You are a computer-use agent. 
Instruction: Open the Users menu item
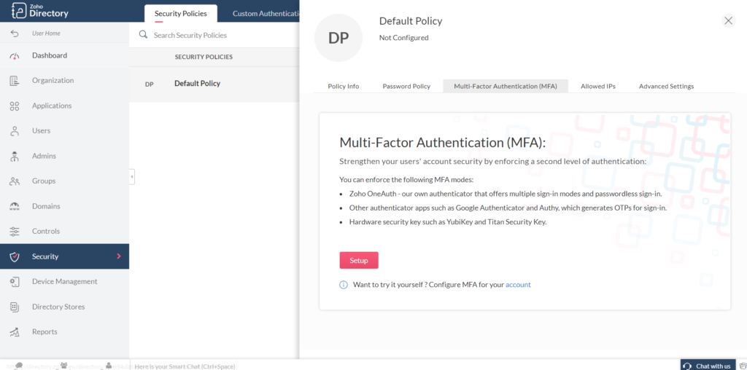[64, 131]
